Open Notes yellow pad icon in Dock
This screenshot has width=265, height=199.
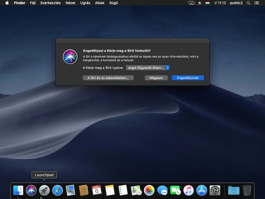[x=110, y=190]
